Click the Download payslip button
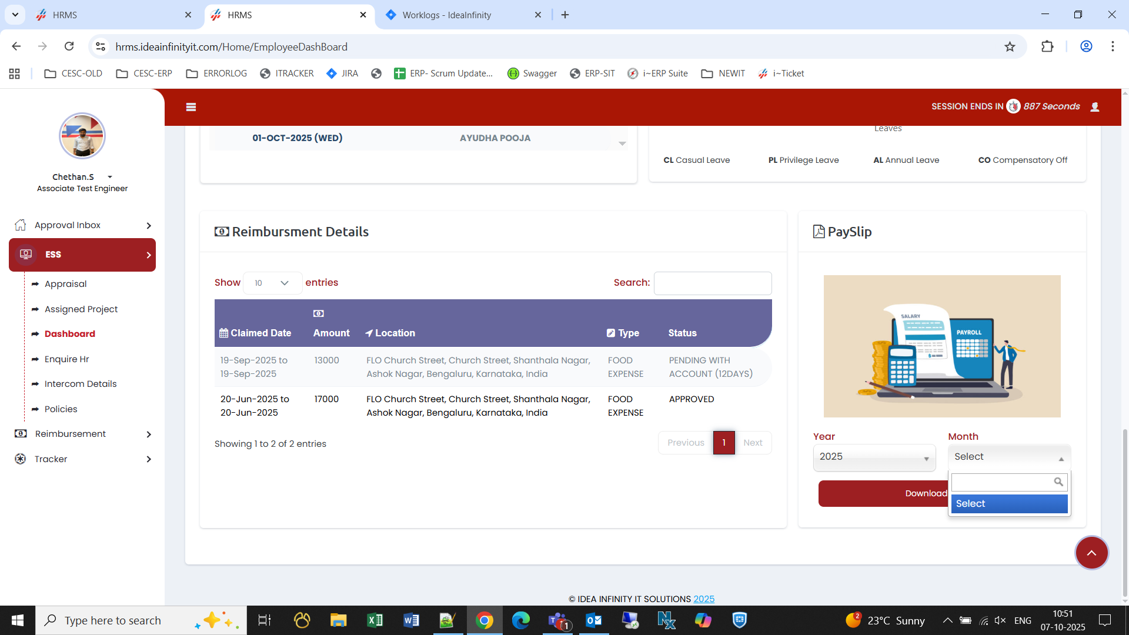 pyautogui.click(x=883, y=493)
